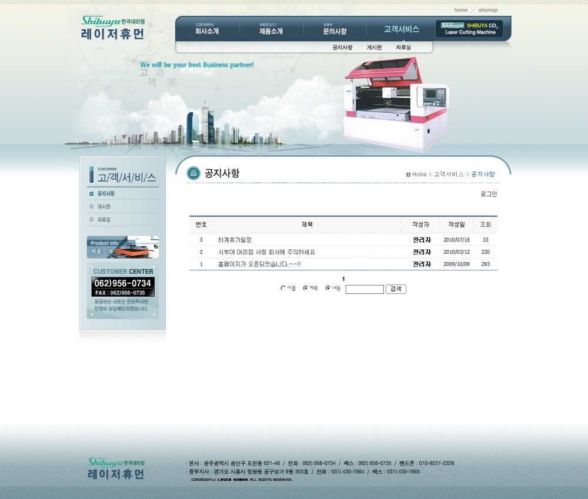This screenshot has width=588, height=499.
Task: Select the 내용 search radio button
Action: coord(328,288)
